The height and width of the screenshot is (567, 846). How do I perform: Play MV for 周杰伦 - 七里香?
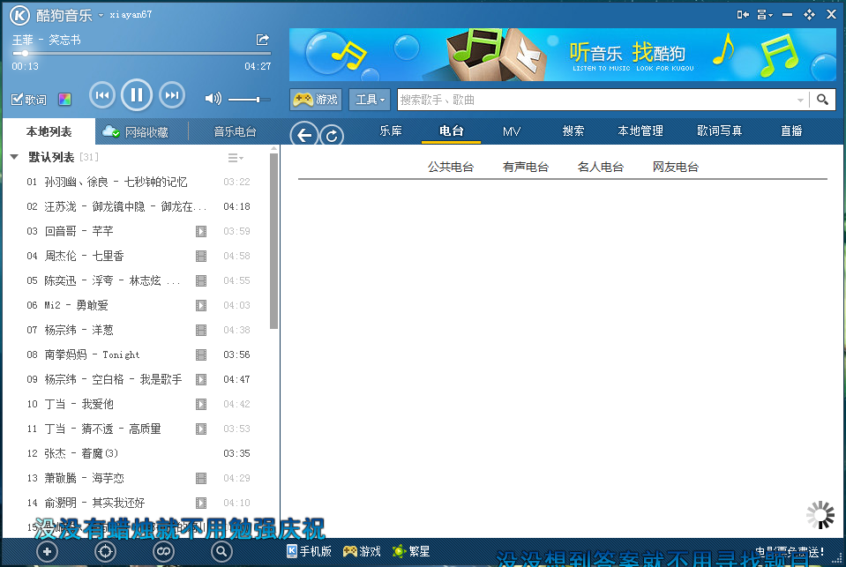201,257
